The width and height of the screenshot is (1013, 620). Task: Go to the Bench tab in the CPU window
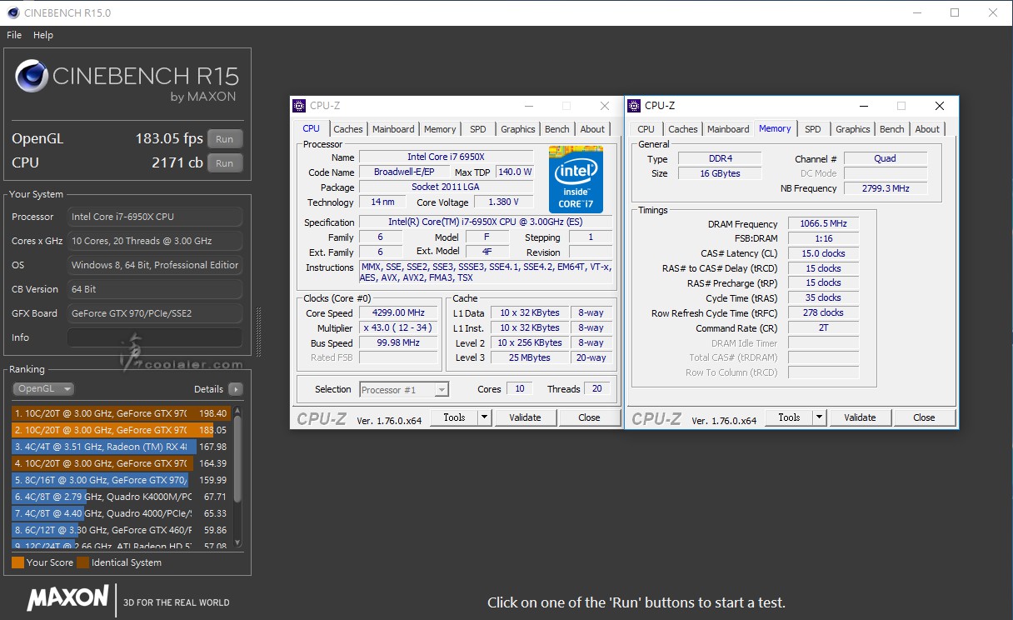(557, 129)
